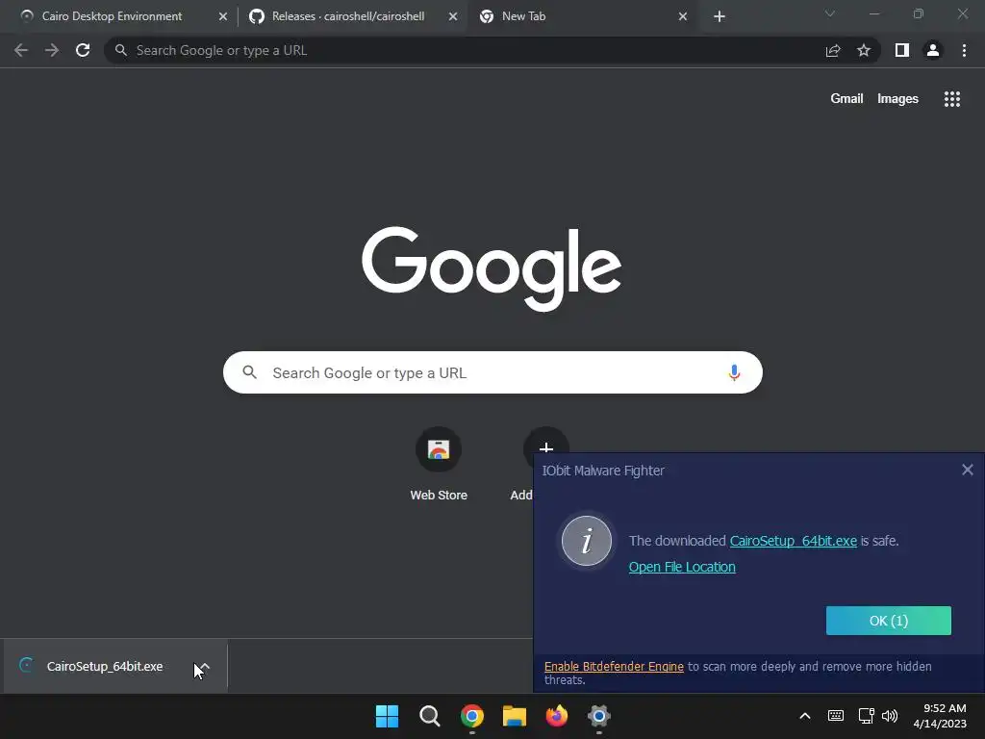This screenshot has height=739, width=985.
Task: Open volume tray icon
Action: (x=890, y=716)
